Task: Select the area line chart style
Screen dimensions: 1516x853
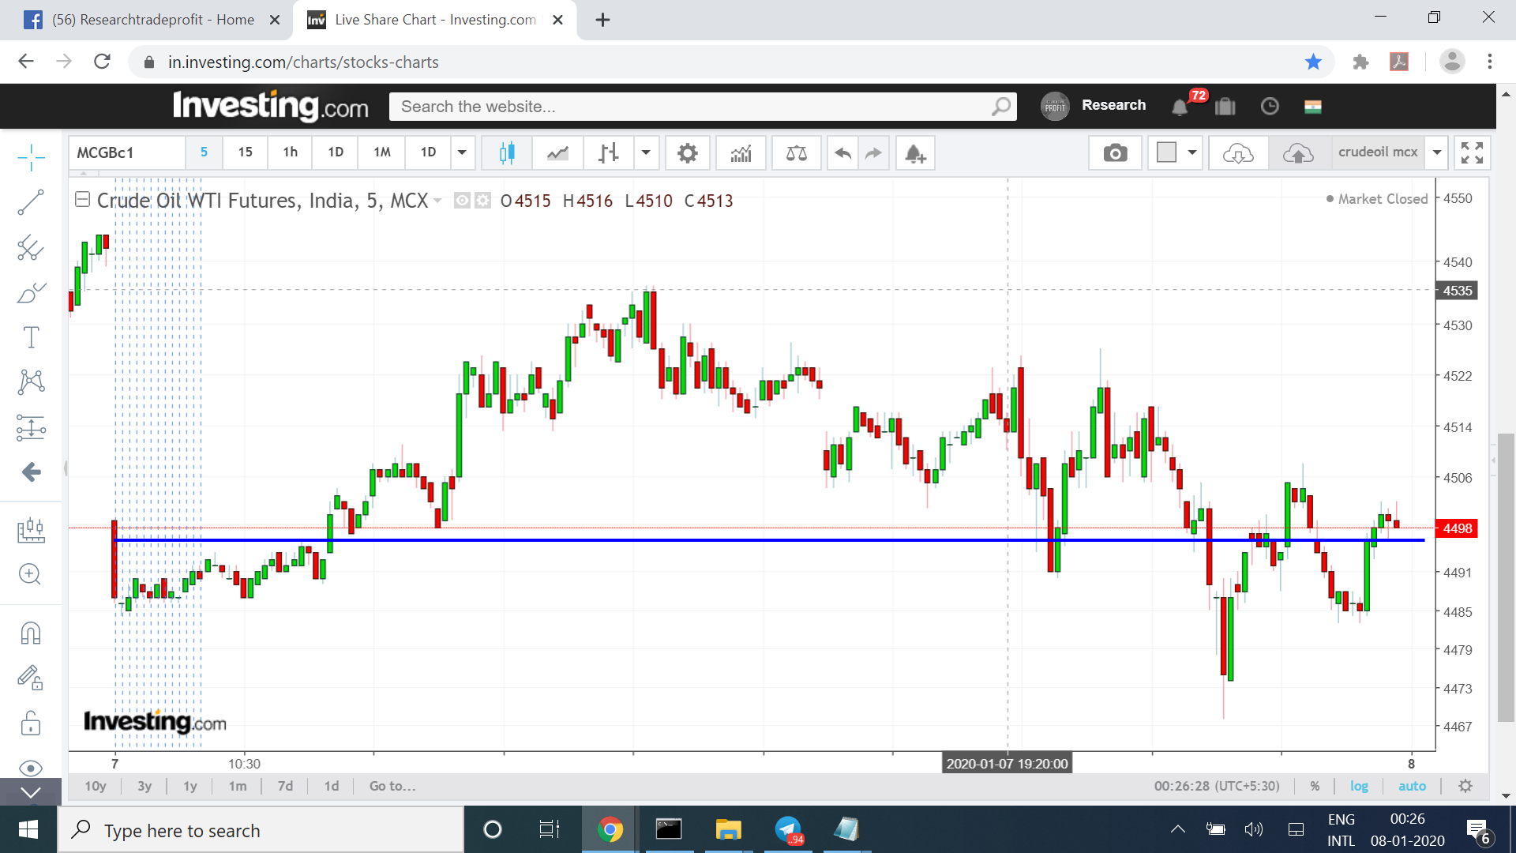Action: point(557,152)
